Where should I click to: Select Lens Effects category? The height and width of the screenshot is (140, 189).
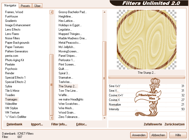(x=13, y=30)
